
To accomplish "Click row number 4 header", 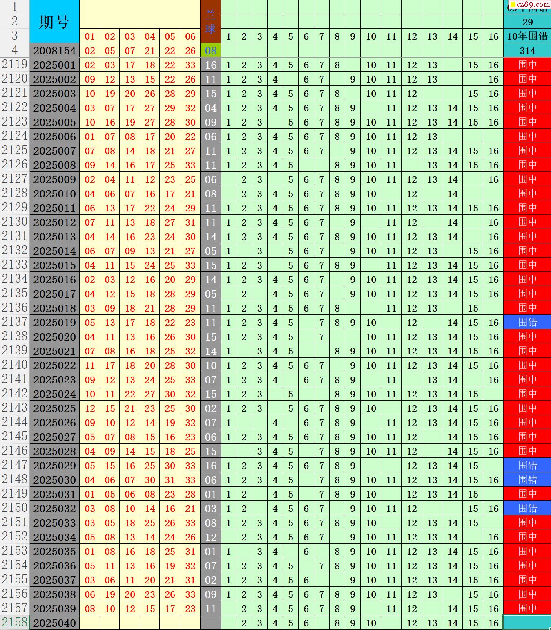I will pos(15,50).
